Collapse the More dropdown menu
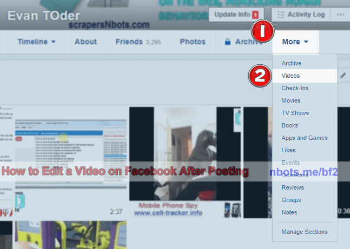The width and height of the screenshot is (350, 249). click(295, 42)
